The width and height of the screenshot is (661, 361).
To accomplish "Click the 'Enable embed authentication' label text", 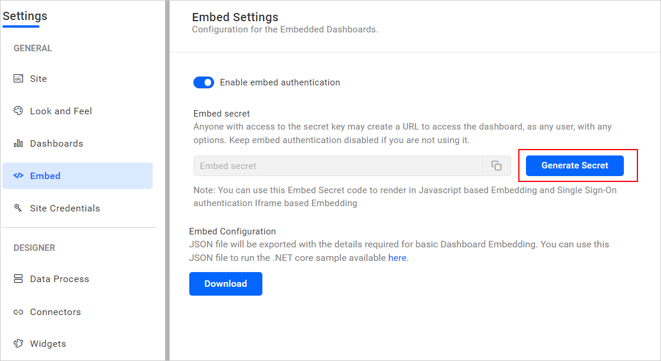I will click(x=279, y=83).
